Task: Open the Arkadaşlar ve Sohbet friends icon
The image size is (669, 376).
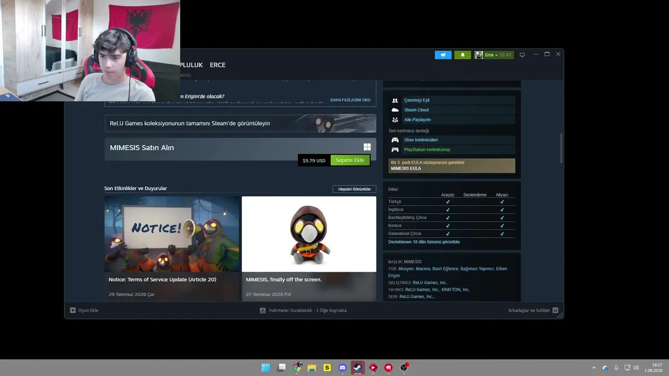Action: click(x=555, y=310)
